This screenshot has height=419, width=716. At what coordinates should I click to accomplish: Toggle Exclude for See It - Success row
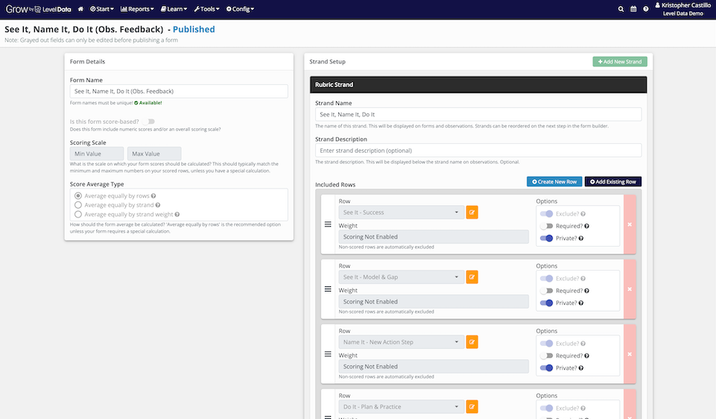(546, 214)
